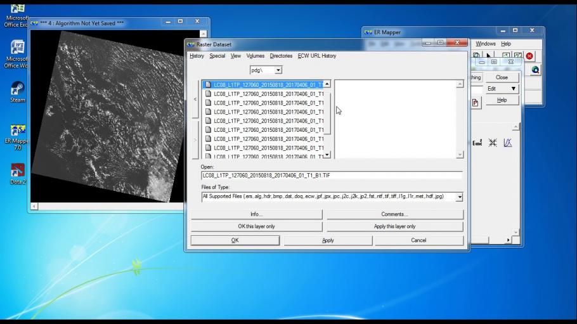This screenshot has height=324, width=577.
Task: Click the Info... button
Action: coord(257,214)
